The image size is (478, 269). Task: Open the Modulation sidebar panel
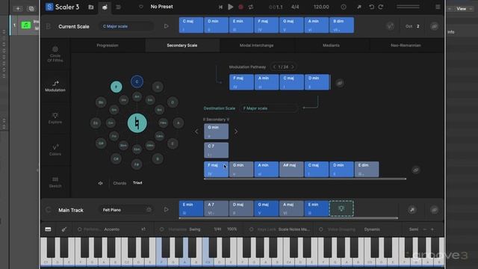click(x=55, y=87)
